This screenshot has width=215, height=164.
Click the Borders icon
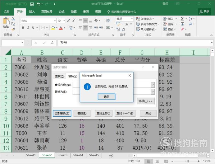coord(43,28)
